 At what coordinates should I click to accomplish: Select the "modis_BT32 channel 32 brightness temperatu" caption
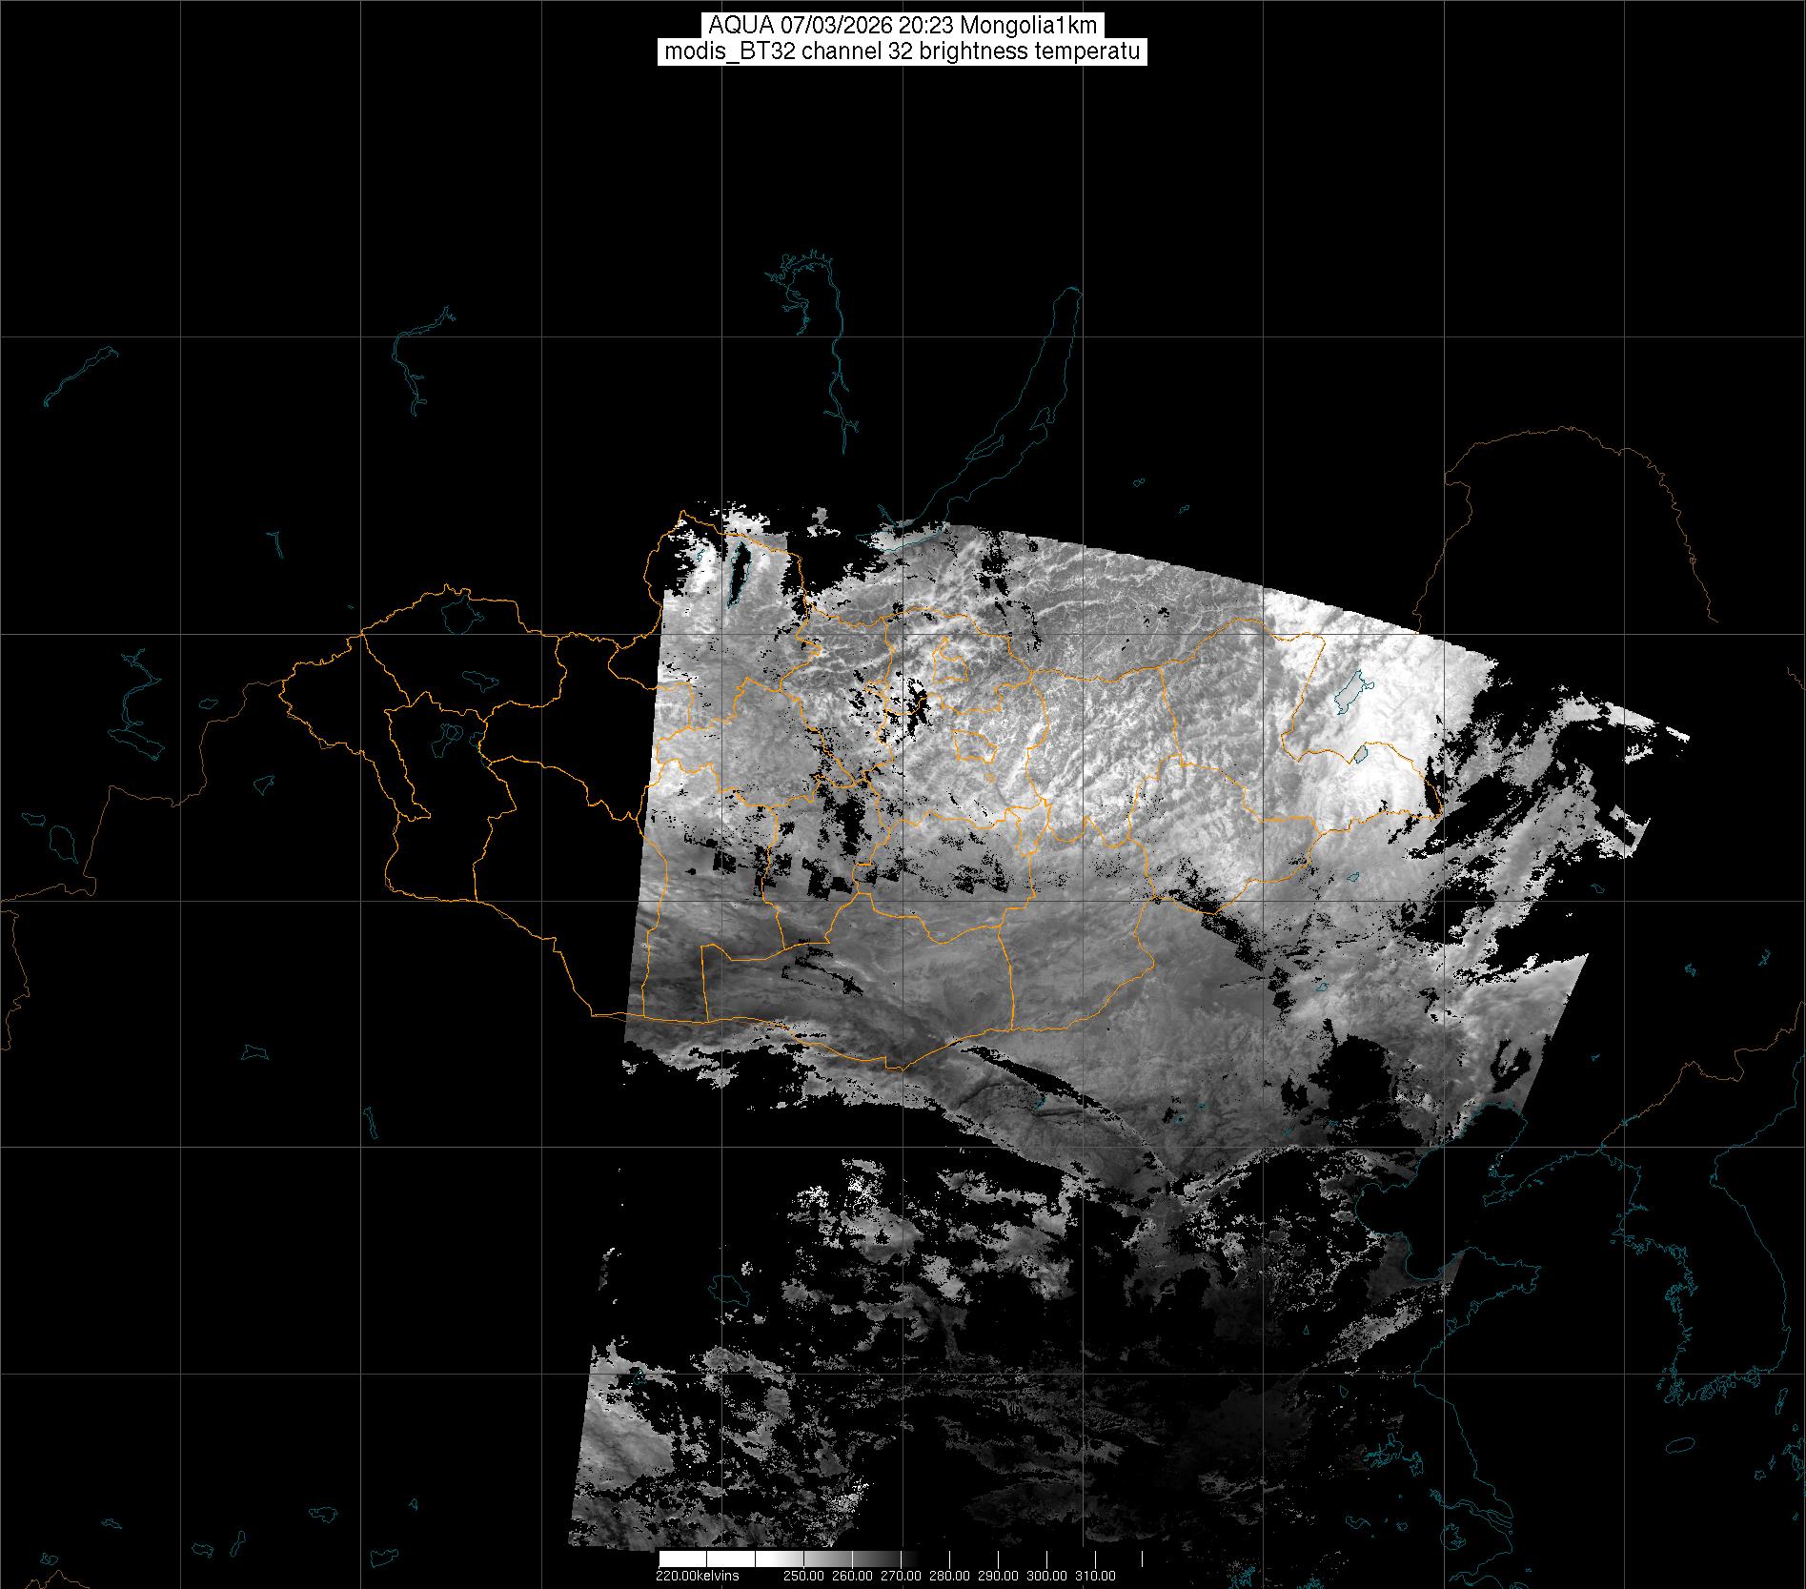(x=903, y=52)
